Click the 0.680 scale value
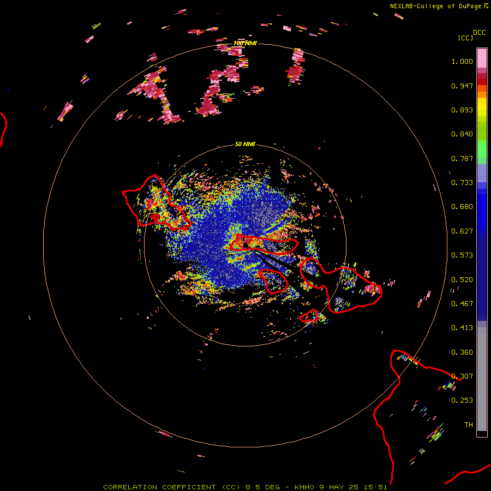 tap(462, 207)
